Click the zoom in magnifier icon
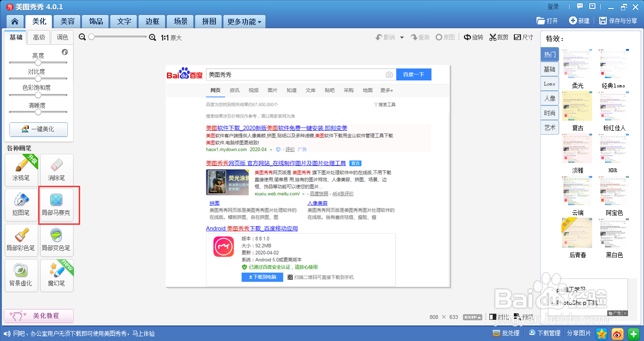 [152, 37]
